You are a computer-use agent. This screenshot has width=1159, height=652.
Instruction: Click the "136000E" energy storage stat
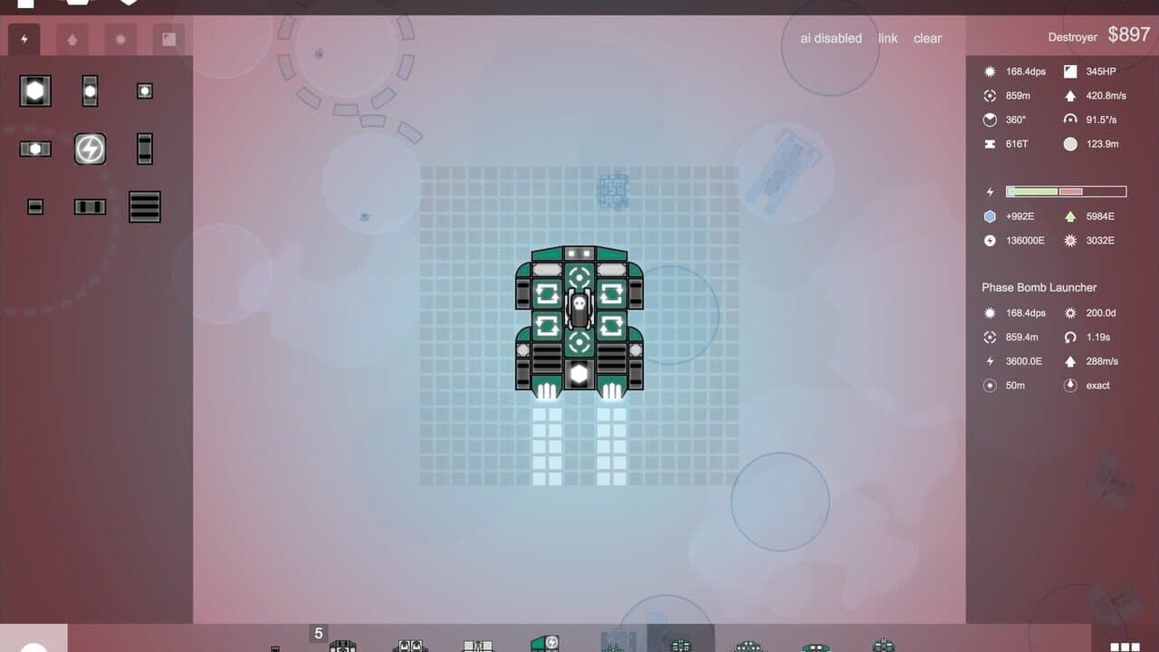1025,240
